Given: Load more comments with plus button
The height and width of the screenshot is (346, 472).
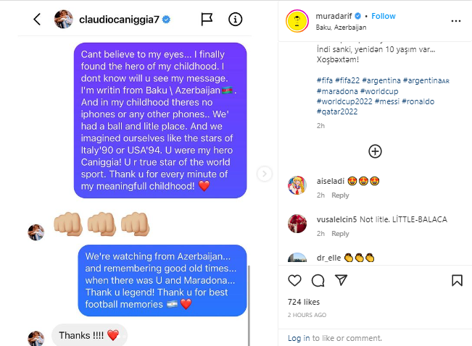Looking at the screenshot, I should click(x=375, y=151).
